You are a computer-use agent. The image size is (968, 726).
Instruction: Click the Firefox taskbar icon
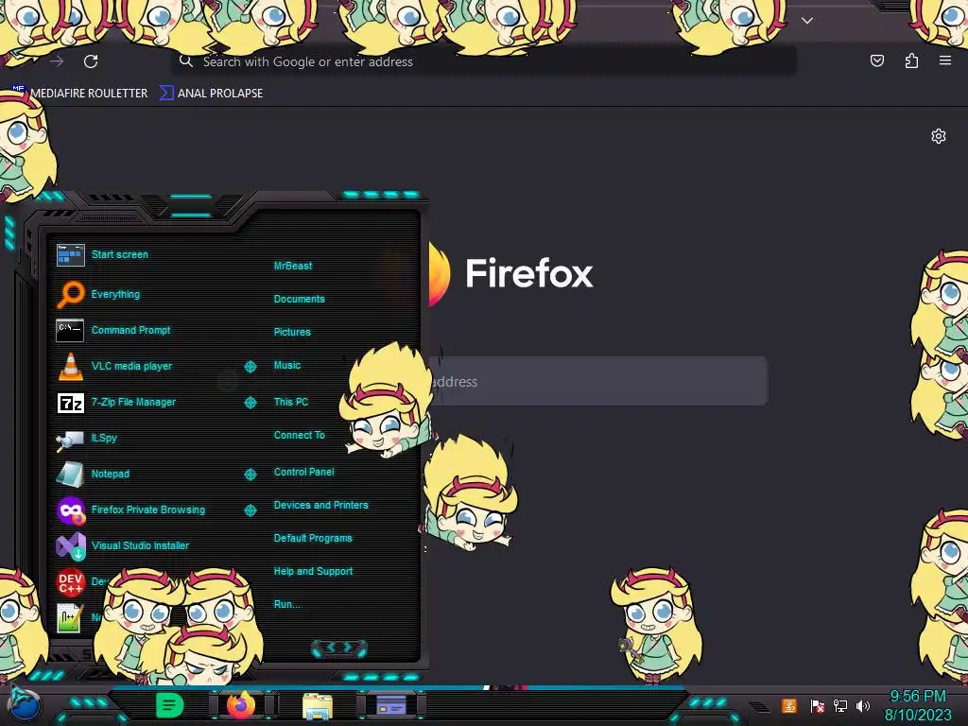click(241, 704)
